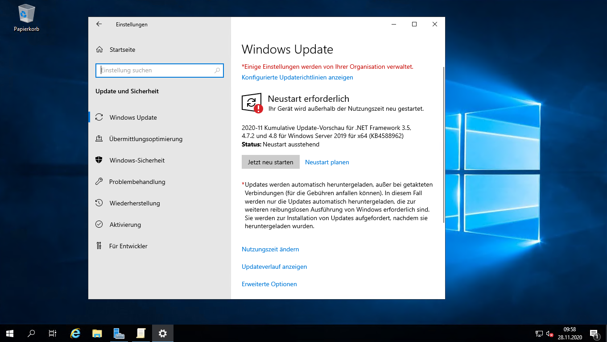Click the red organisation-managed notice

click(x=327, y=67)
